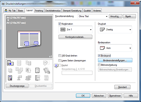This screenshot has width=141, height=102.
Task: Switch to the Basis tab
Action: coord(21,10)
